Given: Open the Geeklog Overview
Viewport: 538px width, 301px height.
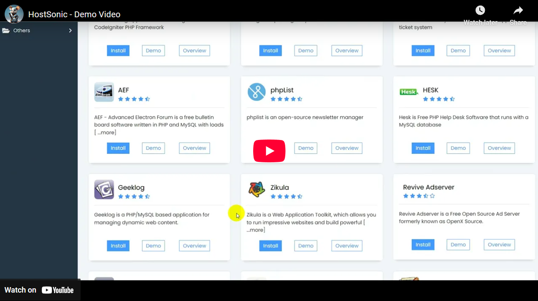Looking at the screenshot, I should [x=195, y=246].
